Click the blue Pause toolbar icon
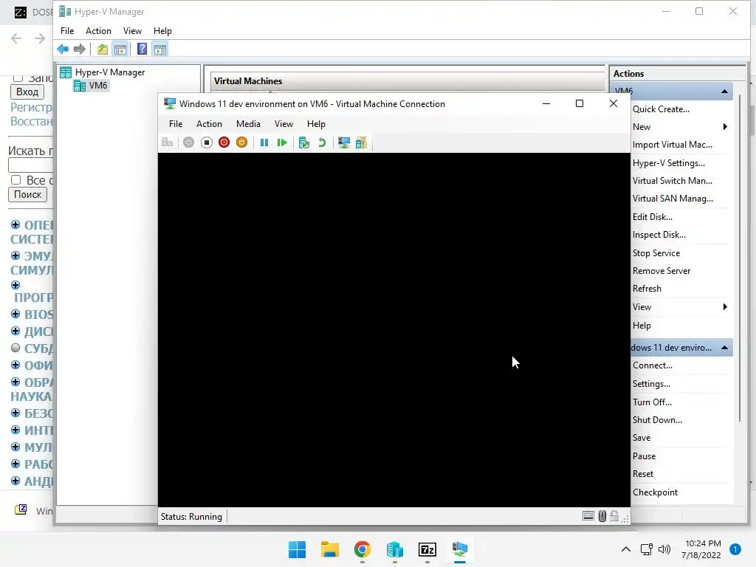 tap(264, 142)
